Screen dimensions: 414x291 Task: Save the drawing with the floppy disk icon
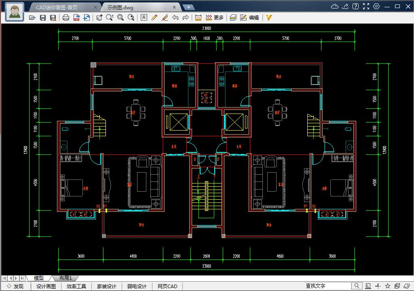click(x=43, y=18)
